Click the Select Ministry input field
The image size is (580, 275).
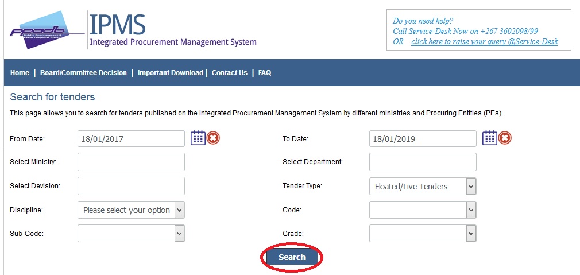click(x=131, y=162)
